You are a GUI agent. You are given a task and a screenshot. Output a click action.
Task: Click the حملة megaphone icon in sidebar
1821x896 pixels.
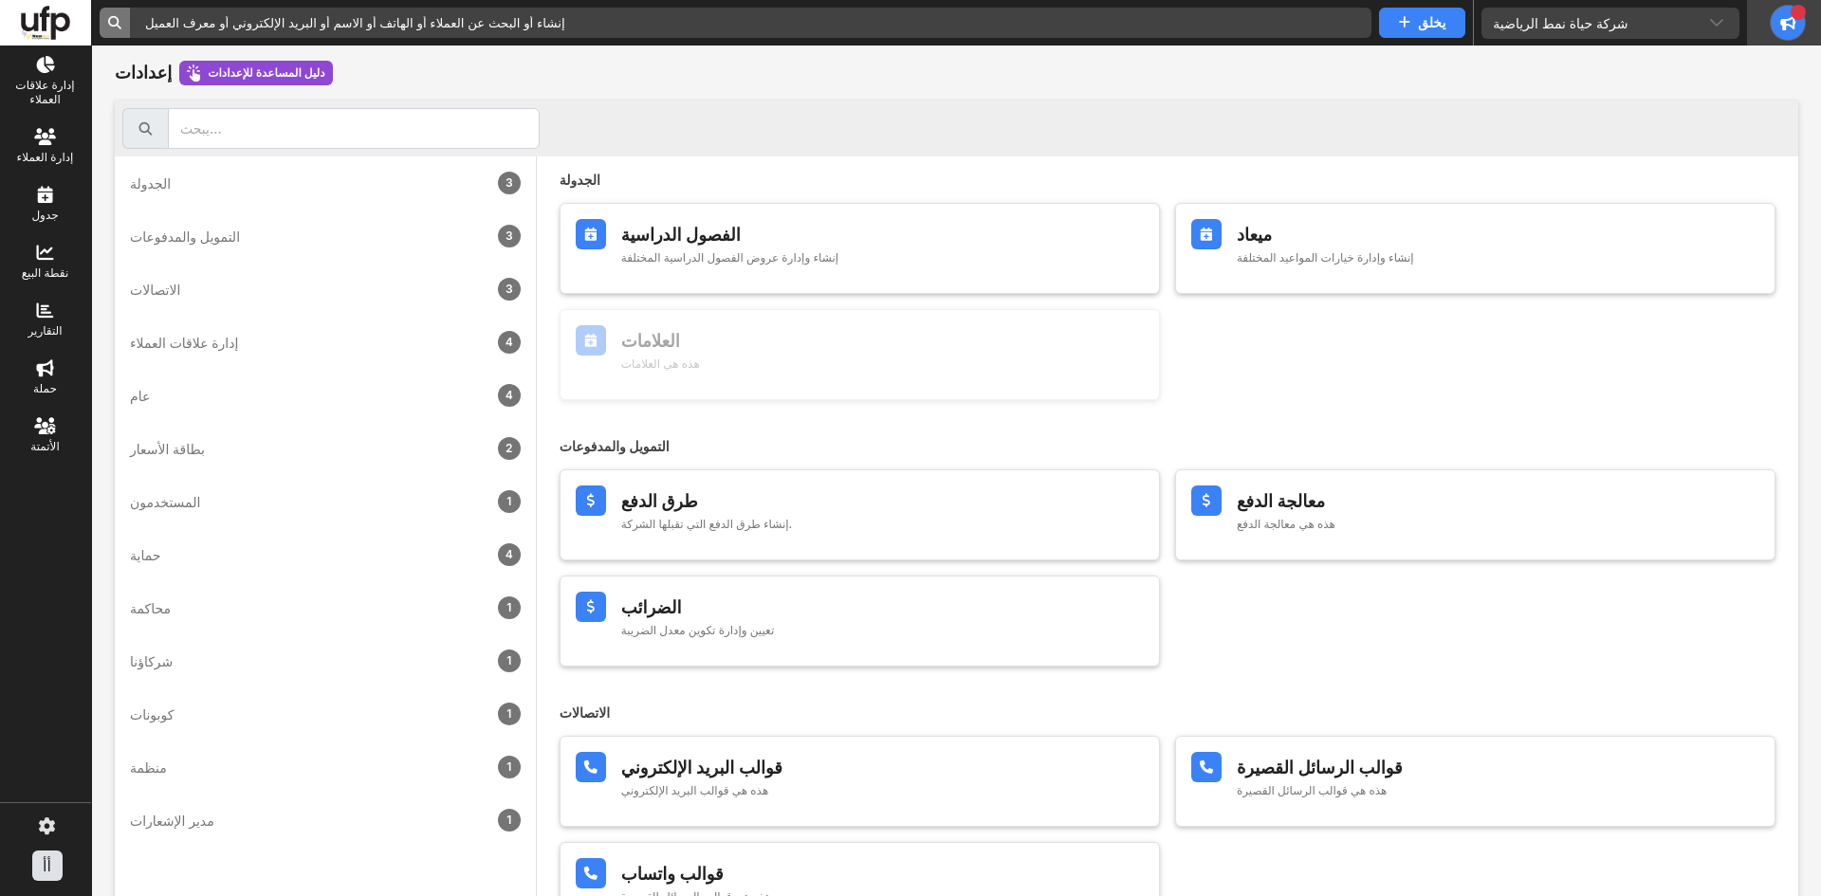45,369
